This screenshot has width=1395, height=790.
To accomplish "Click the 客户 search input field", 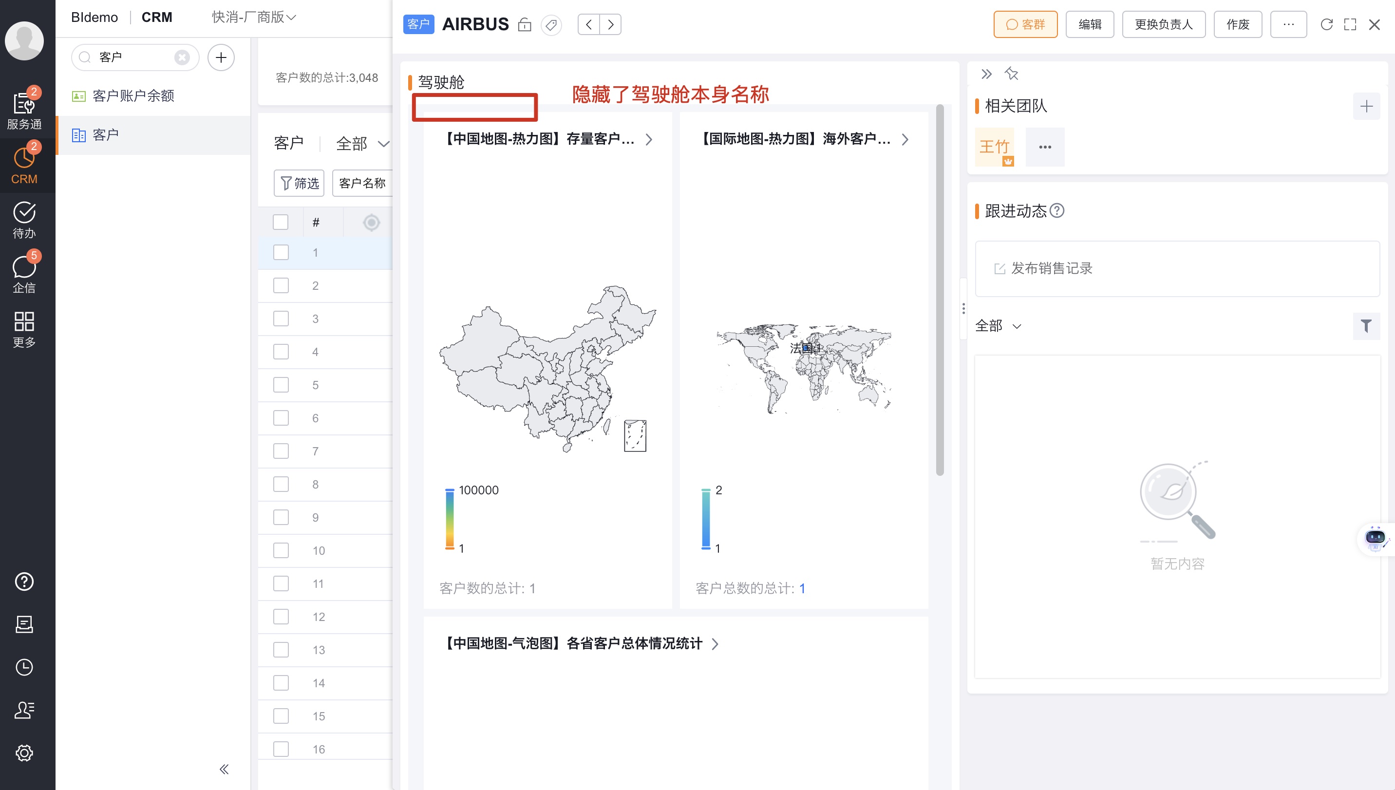I will pos(134,57).
